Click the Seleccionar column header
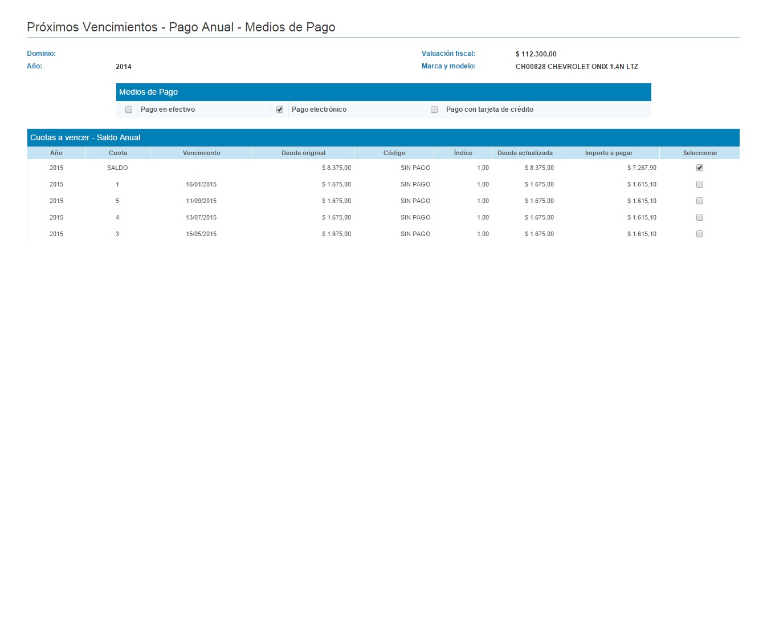The height and width of the screenshot is (625, 759). [700, 153]
